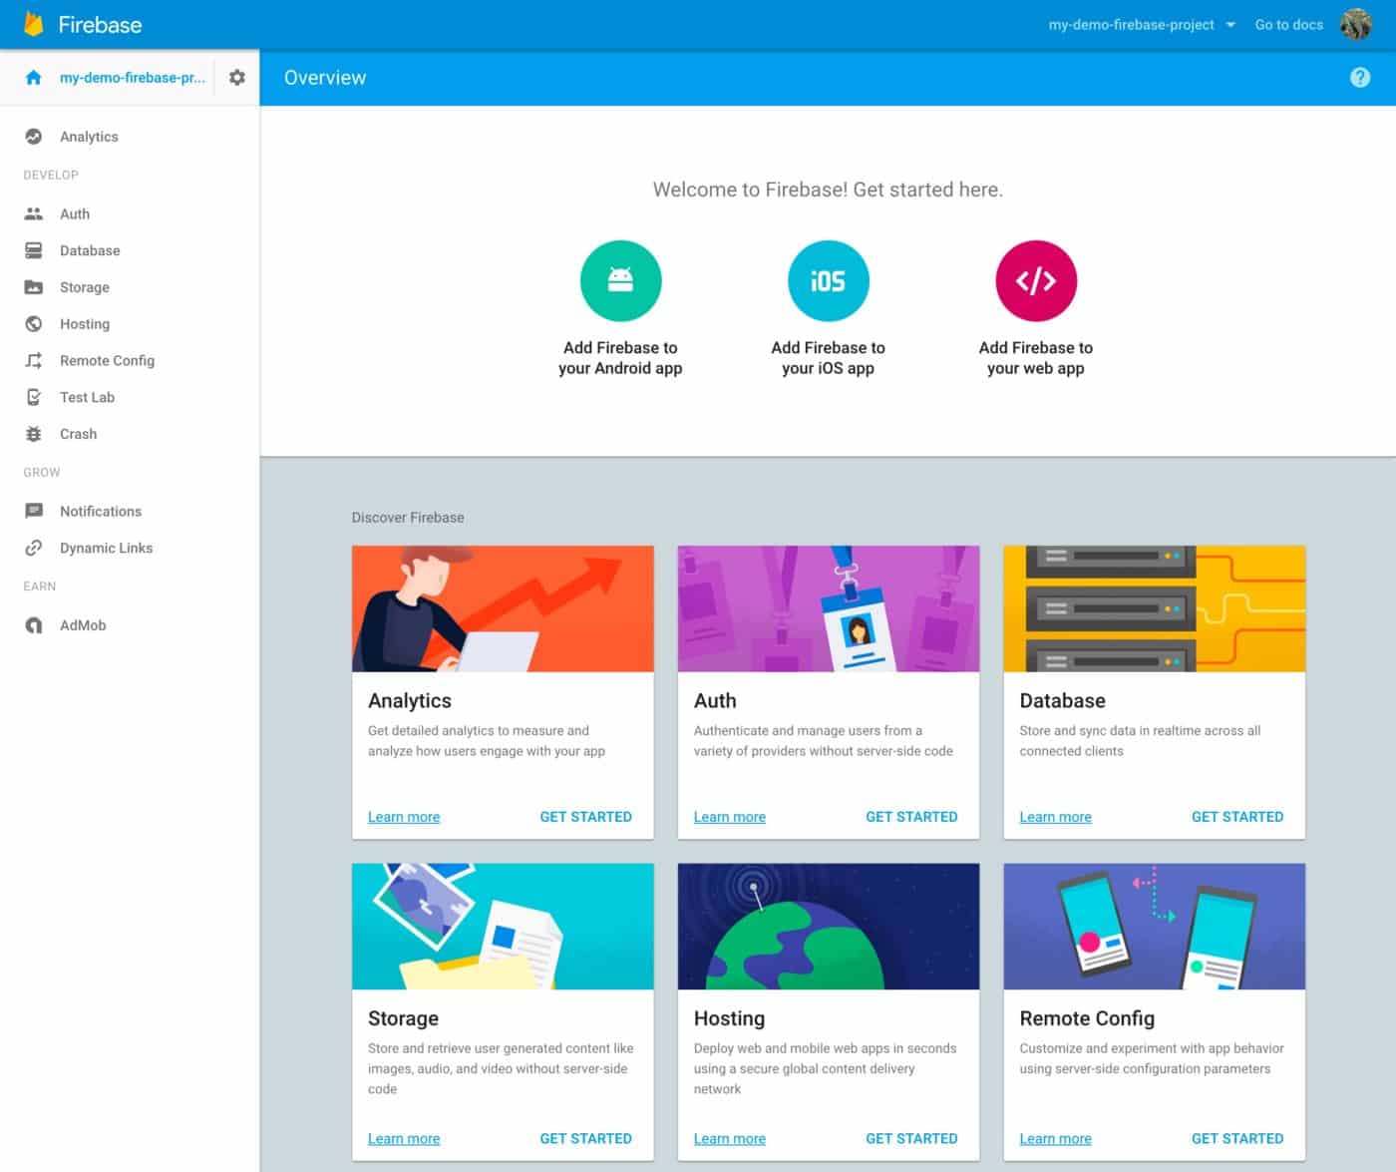Screen dimensions: 1396x1172
Task: Select Dynamic Links in sidebar
Action: point(106,548)
